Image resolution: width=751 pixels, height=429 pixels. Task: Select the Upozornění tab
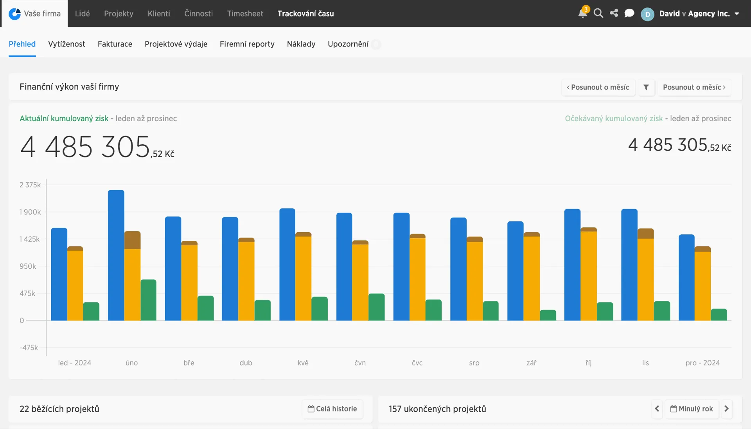[x=348, y=44]
